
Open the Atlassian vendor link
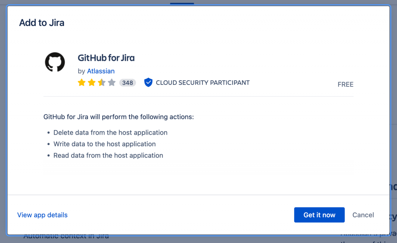[101, 71]
